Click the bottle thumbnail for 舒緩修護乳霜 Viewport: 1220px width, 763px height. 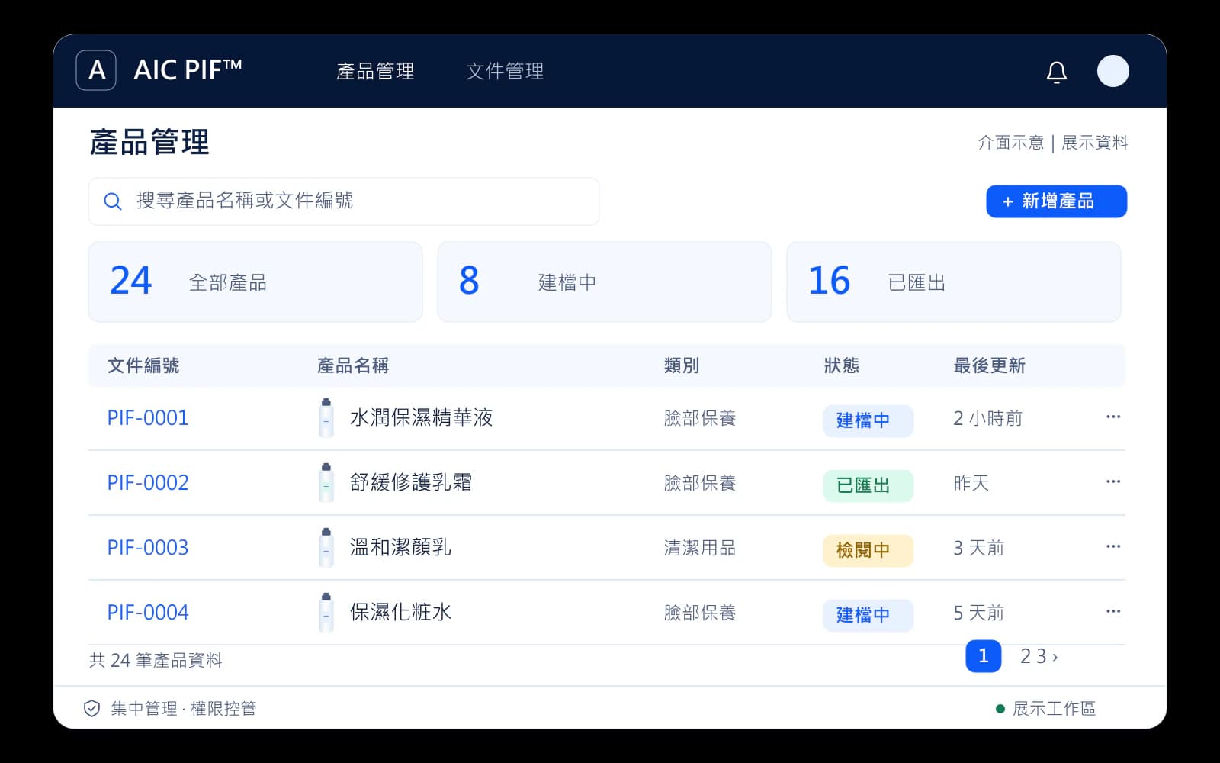pyautogui.click(x=326, y=482)
